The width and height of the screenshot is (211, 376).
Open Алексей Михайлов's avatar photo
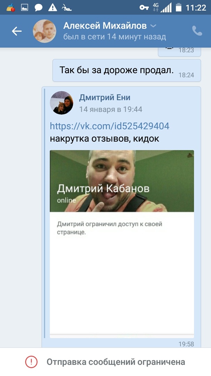point(44,31)
